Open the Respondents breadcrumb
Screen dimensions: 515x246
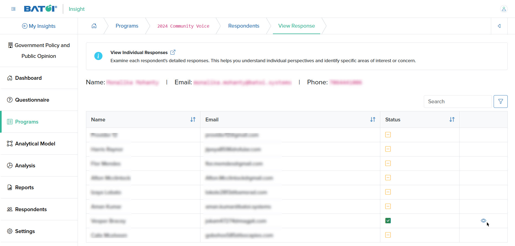click(244, 26)
